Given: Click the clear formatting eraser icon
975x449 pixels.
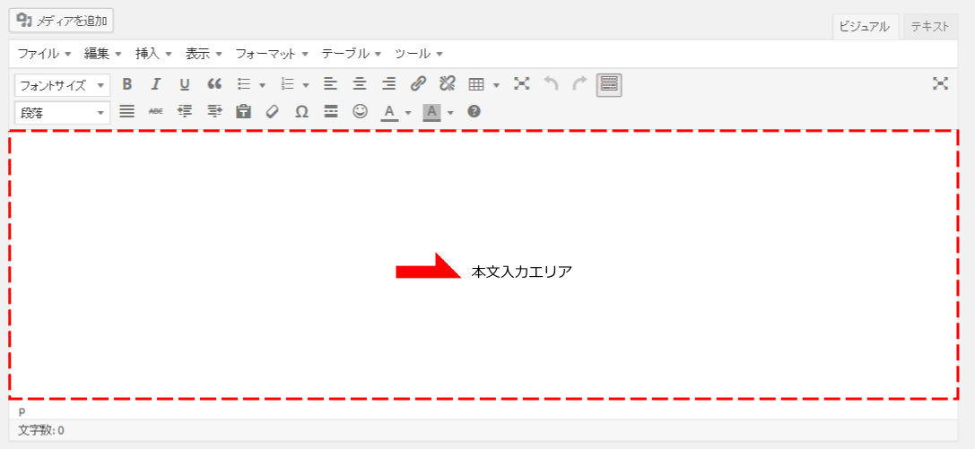Looking at the screenshot, I should [x=273, y=112].
